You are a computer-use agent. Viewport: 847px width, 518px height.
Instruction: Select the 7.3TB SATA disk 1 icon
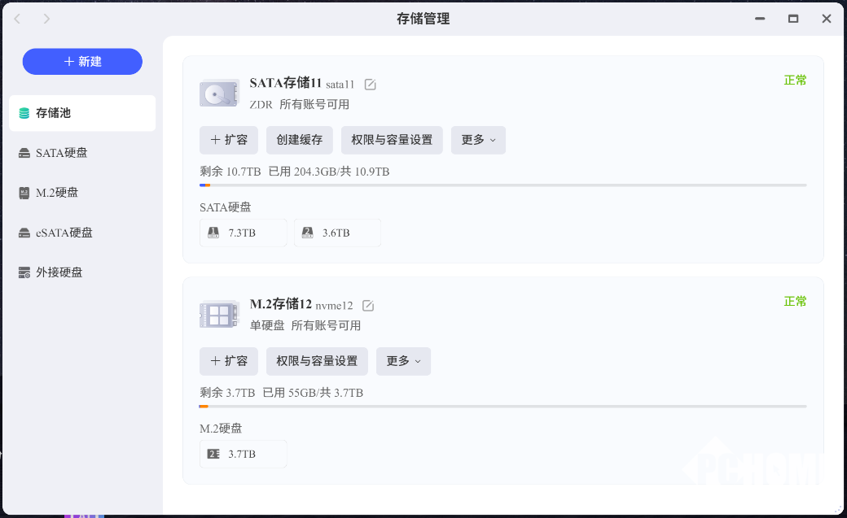tap(213, 233)
